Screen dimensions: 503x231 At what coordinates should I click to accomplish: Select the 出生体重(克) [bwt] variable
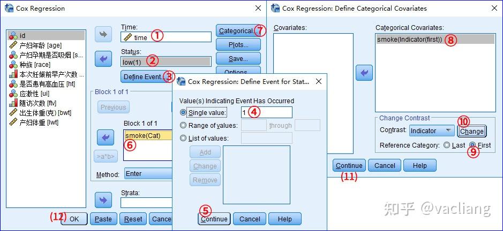click(45, 113)
